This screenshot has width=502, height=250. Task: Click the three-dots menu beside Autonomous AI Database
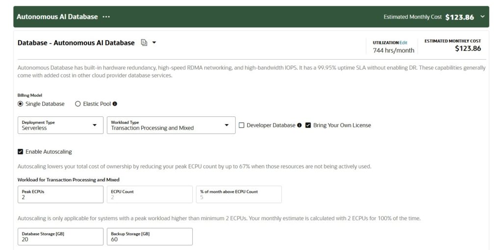106,17
